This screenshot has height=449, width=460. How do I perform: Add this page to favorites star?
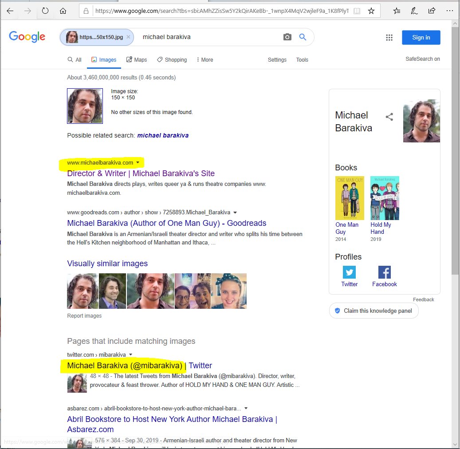pyautogui.click(x=371, y=11)
